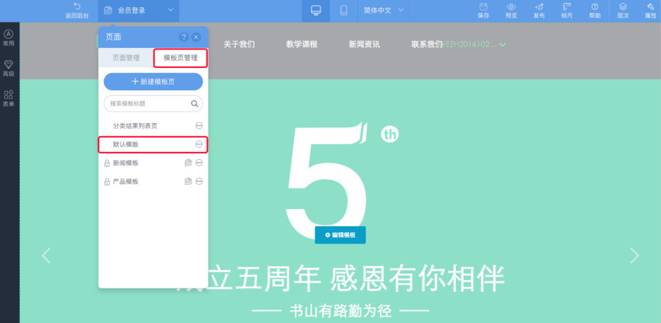Switch to desktop preview mode
661x323 pixels.
pos(315,10)
